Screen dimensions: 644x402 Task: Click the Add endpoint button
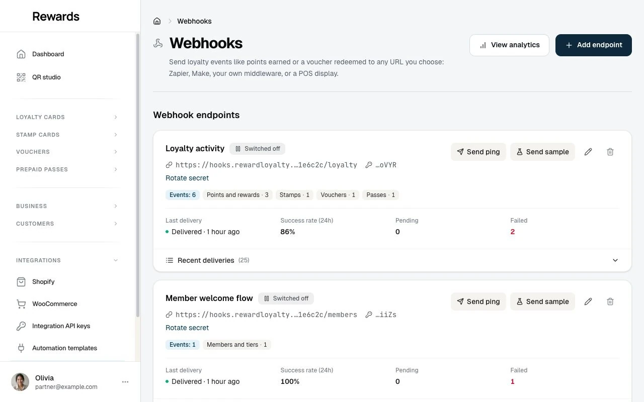coord(594,45)
